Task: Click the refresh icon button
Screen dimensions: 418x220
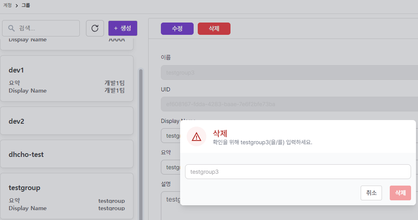Action: pos(95,28)
